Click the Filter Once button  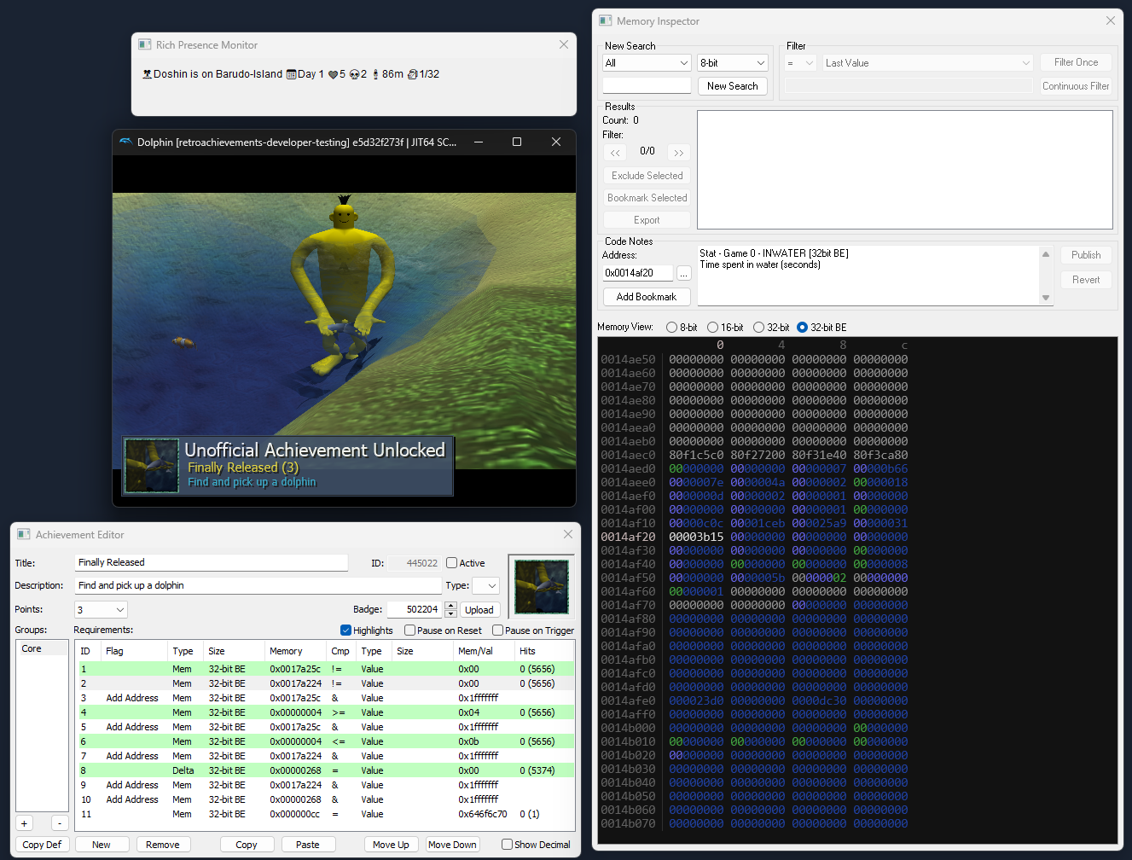click(x=1076, y=62)
